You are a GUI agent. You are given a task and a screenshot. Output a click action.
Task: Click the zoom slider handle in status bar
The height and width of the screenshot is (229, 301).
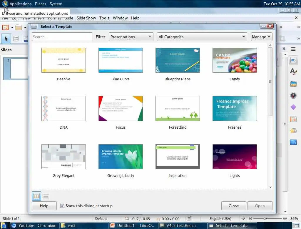[265, 218]
